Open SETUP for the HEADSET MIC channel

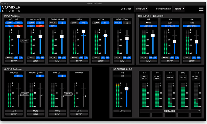[x=122, y=61]
